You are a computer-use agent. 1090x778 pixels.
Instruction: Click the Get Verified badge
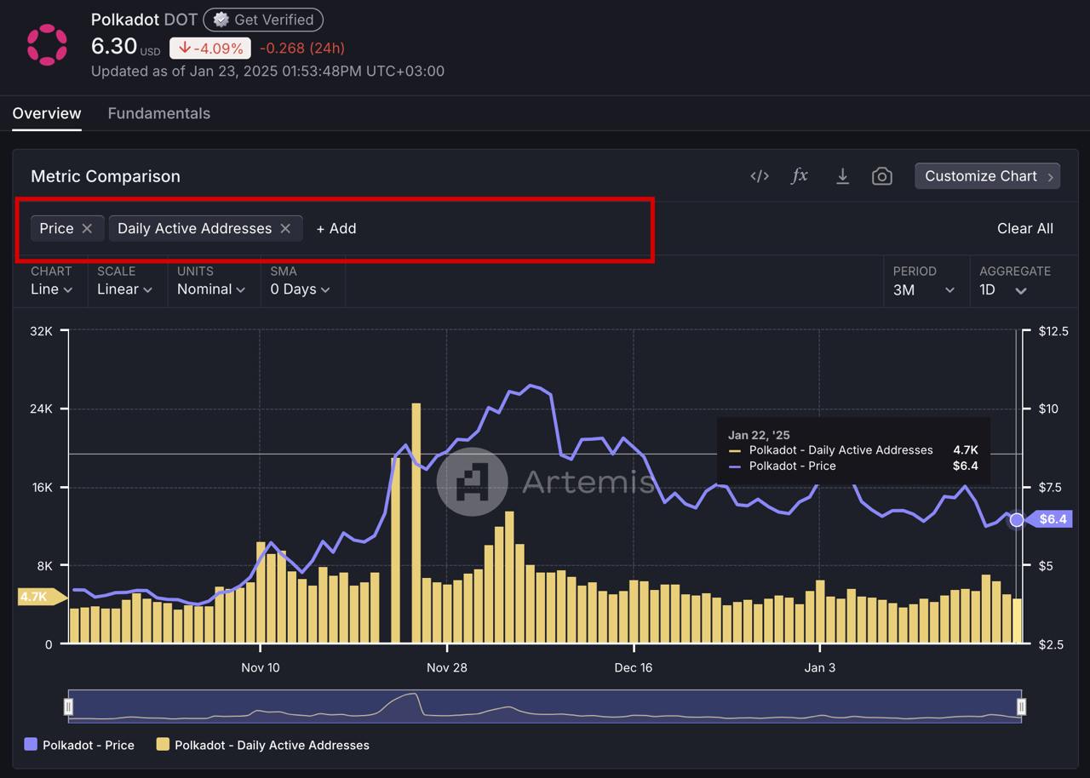point(263,20)
